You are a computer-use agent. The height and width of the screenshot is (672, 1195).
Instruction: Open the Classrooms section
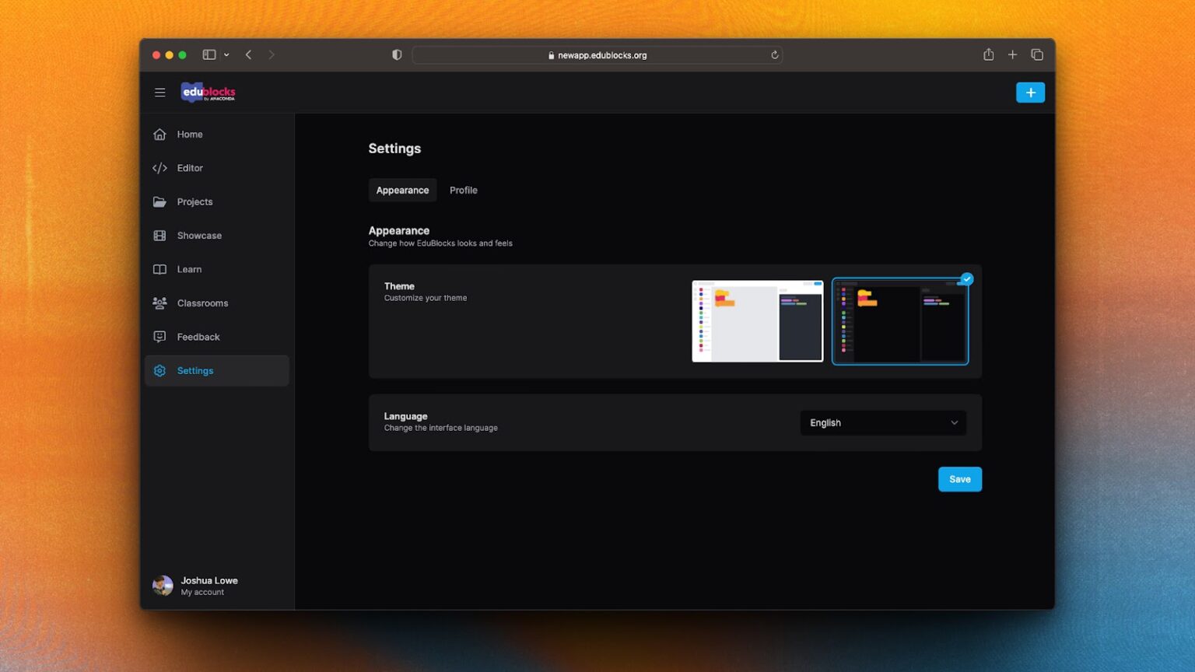(x=202, y=303)
